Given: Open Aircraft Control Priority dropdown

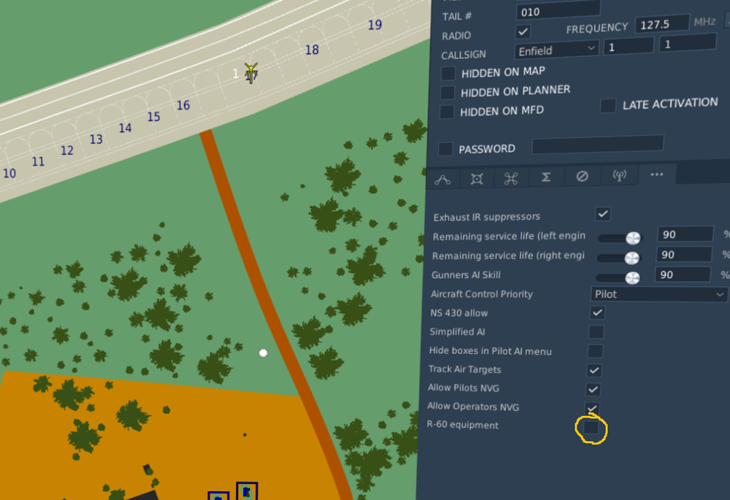Looking at the screenshot, I should [x=659, y=294].
